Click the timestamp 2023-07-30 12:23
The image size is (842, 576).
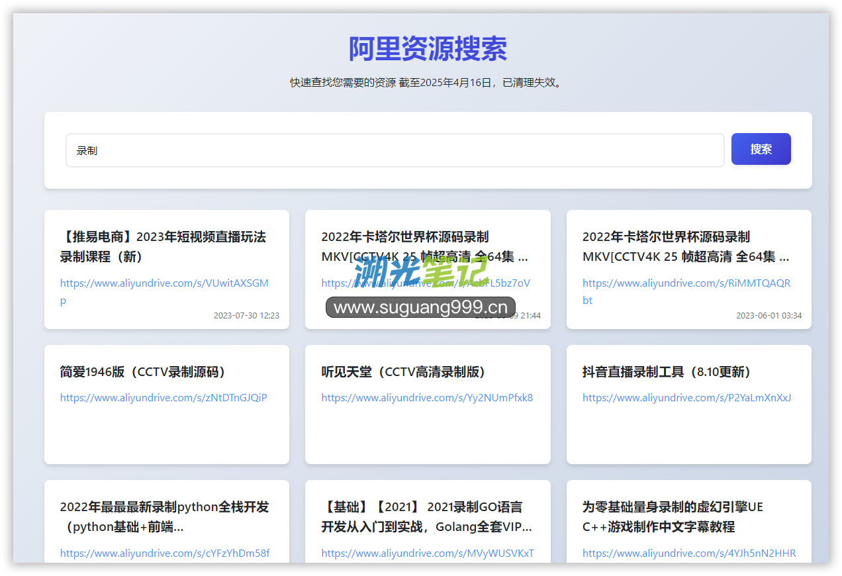coord(246,316)
